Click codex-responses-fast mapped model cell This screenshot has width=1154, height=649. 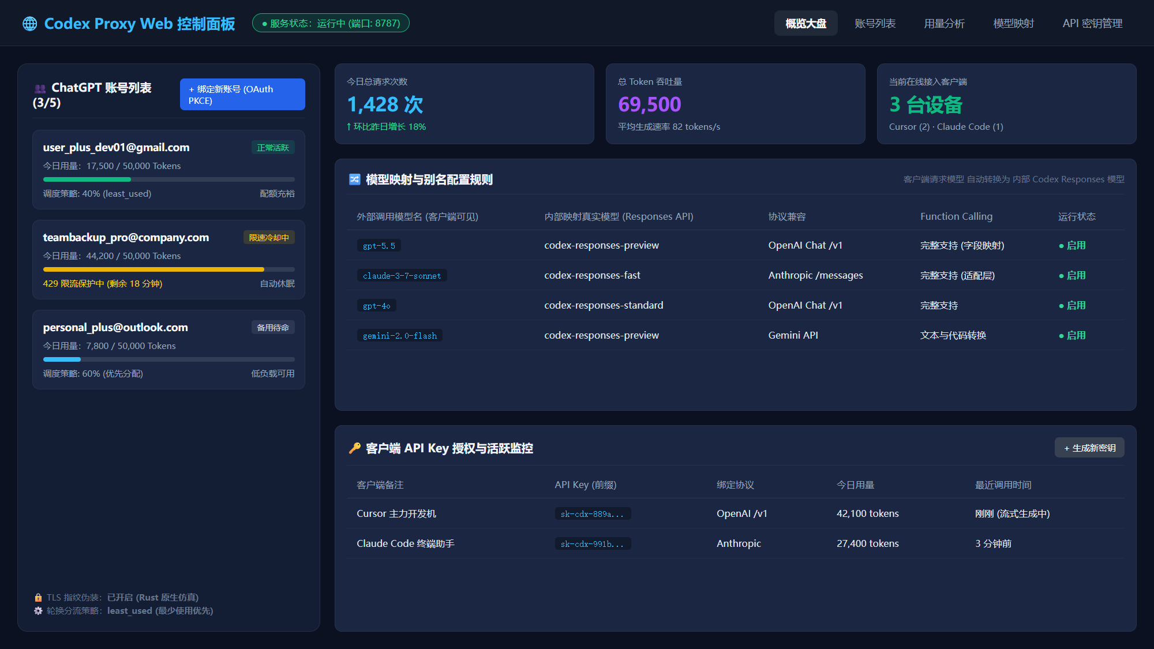pos(592,275)
